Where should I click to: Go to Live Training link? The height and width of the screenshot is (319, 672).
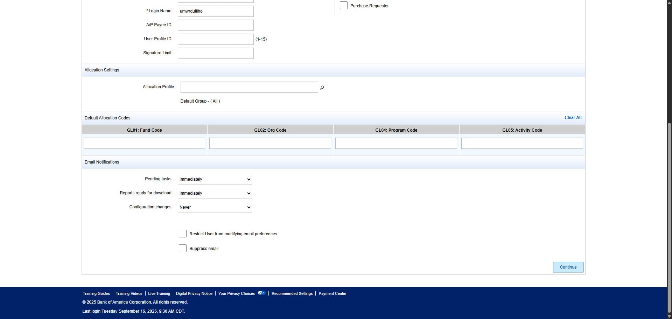click(x=159, y=293)
